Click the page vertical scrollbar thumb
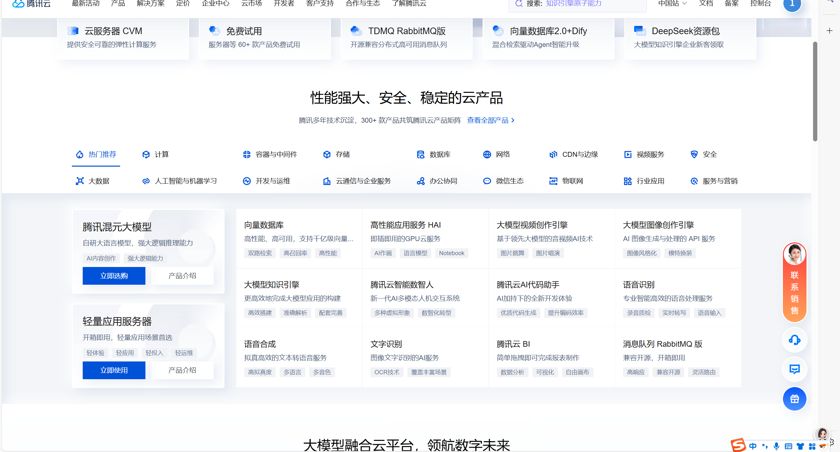840x452 pixels. pyautogui.click(x=815, y=92)
